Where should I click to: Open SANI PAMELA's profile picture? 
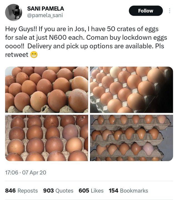point(14,12)
